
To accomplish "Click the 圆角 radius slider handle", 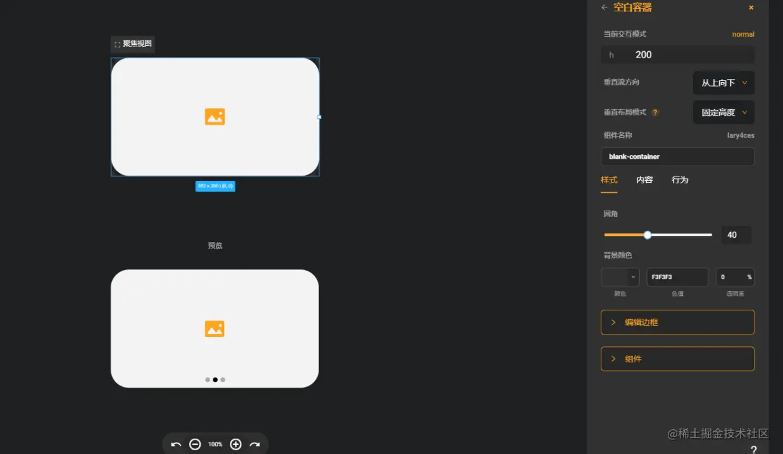I will [x=648, y=235].
